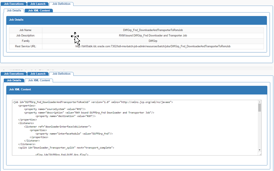Click the interfaceModule property line in the XML
This screenshot has width=274, height=171.
point(74,134)
